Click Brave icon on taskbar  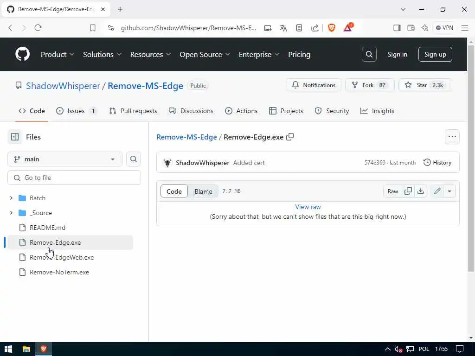(x=44, y=349)
